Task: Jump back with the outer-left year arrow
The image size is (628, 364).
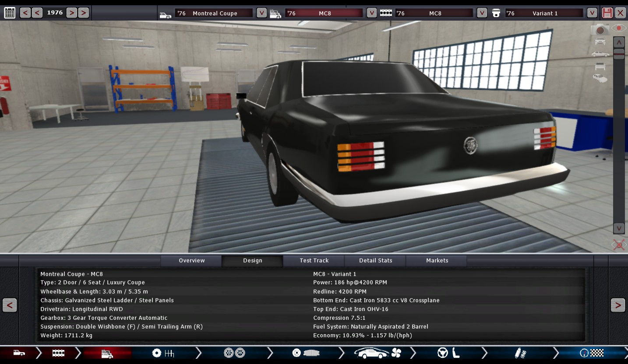Action: (x=25, y=13)
